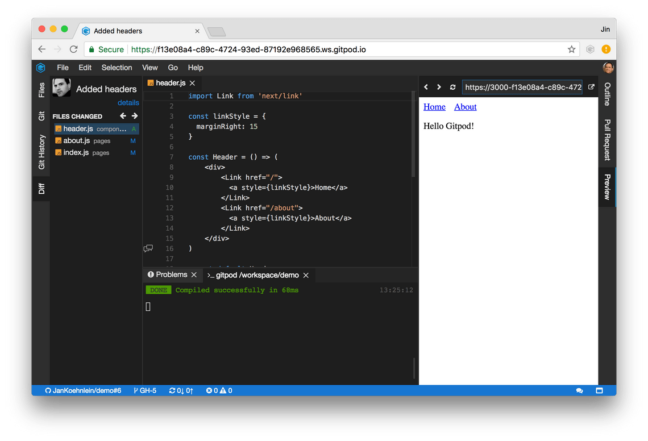The width and height of the screenshot is (648, 441).
Task: Close the Problems panel tab
Action: pos(194,275)
